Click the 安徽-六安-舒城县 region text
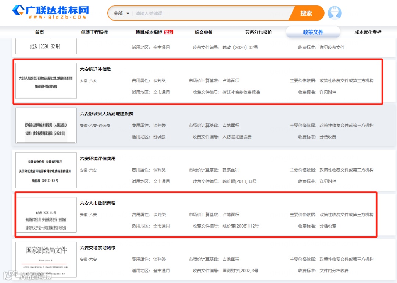 pos(95,125)
